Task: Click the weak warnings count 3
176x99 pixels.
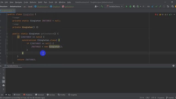Action: point(166,15)
